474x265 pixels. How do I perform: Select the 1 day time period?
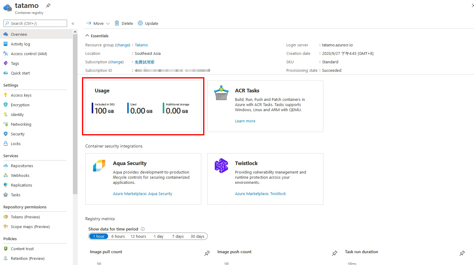coord(159,237)
